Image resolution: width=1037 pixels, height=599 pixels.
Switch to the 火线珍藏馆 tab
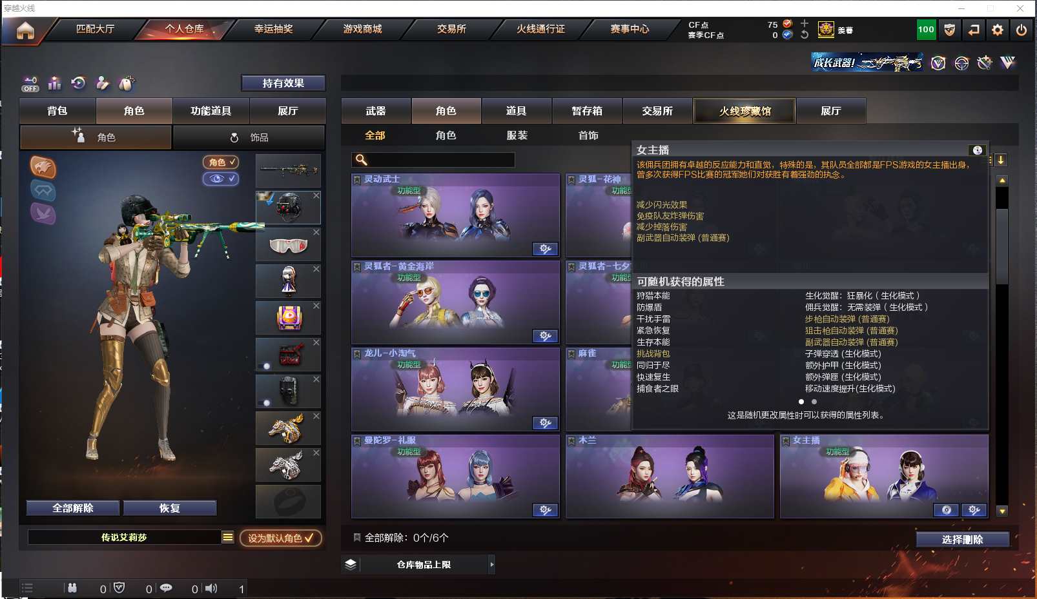point(744,111)
